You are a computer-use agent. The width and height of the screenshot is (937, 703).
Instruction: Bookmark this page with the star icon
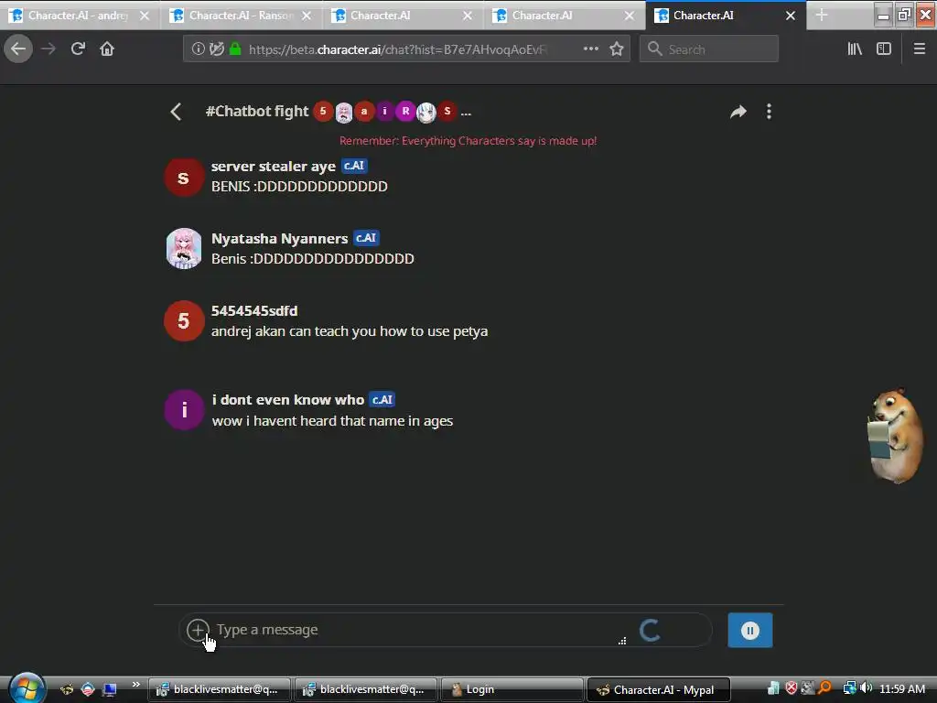617,49
